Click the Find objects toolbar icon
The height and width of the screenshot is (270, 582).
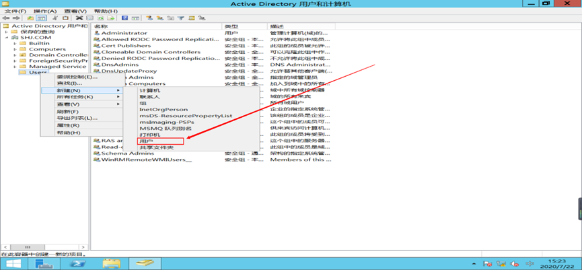192,18
